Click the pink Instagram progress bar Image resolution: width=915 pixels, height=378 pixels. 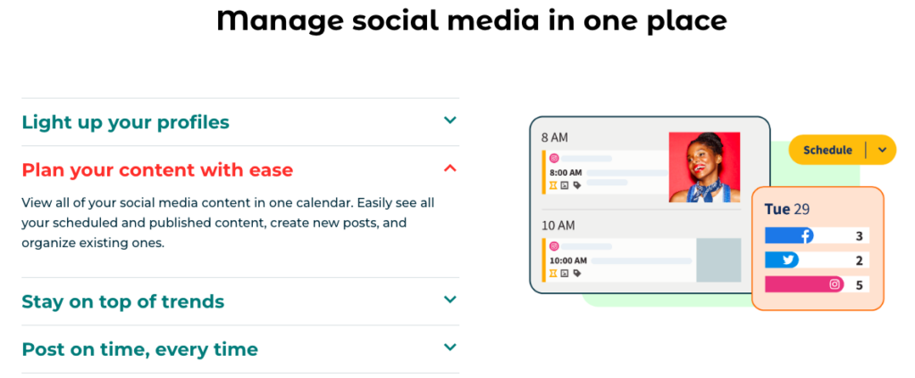tap(800, 285)
